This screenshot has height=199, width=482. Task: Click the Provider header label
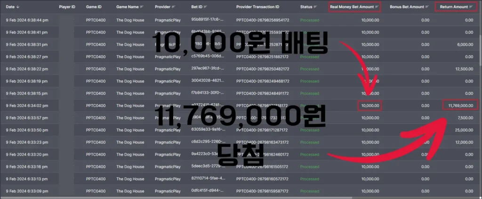[162, 7]
